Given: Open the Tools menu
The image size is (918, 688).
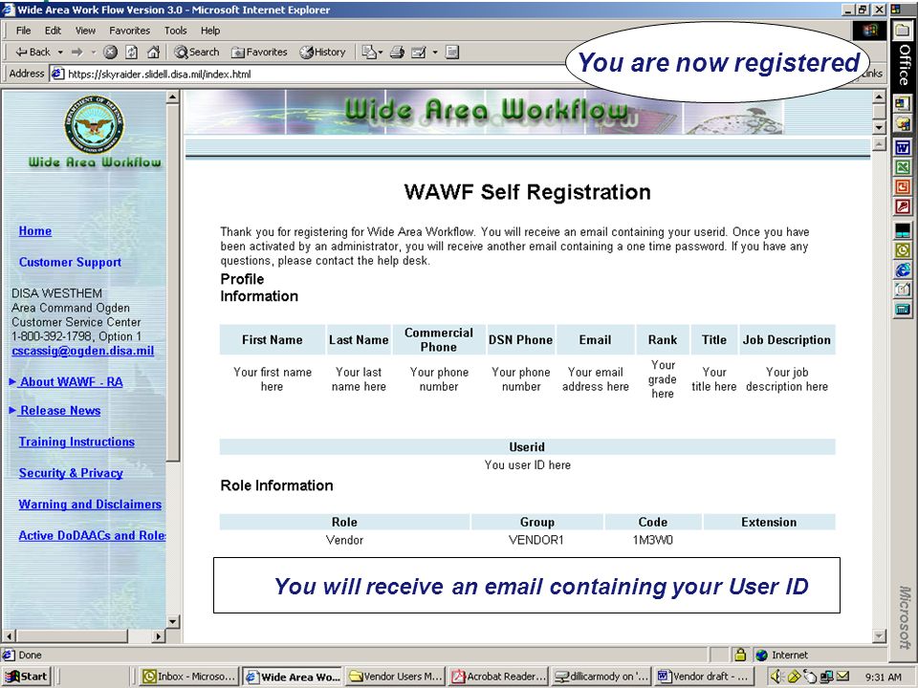Looking at the screenshot, I should tap(175, 31).
